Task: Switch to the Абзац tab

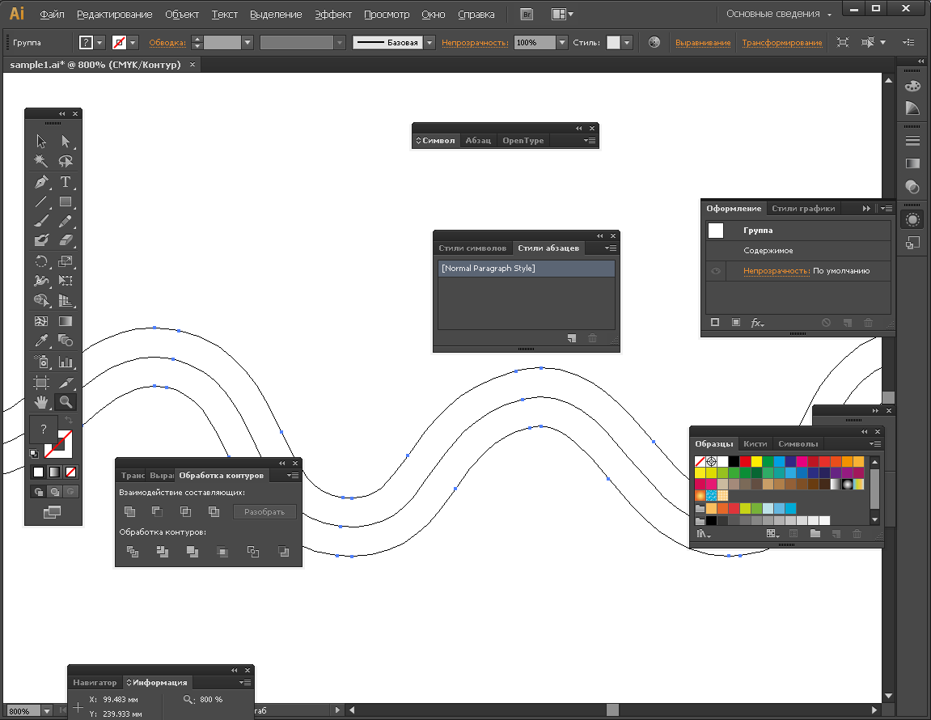Action: click(478, 141)
